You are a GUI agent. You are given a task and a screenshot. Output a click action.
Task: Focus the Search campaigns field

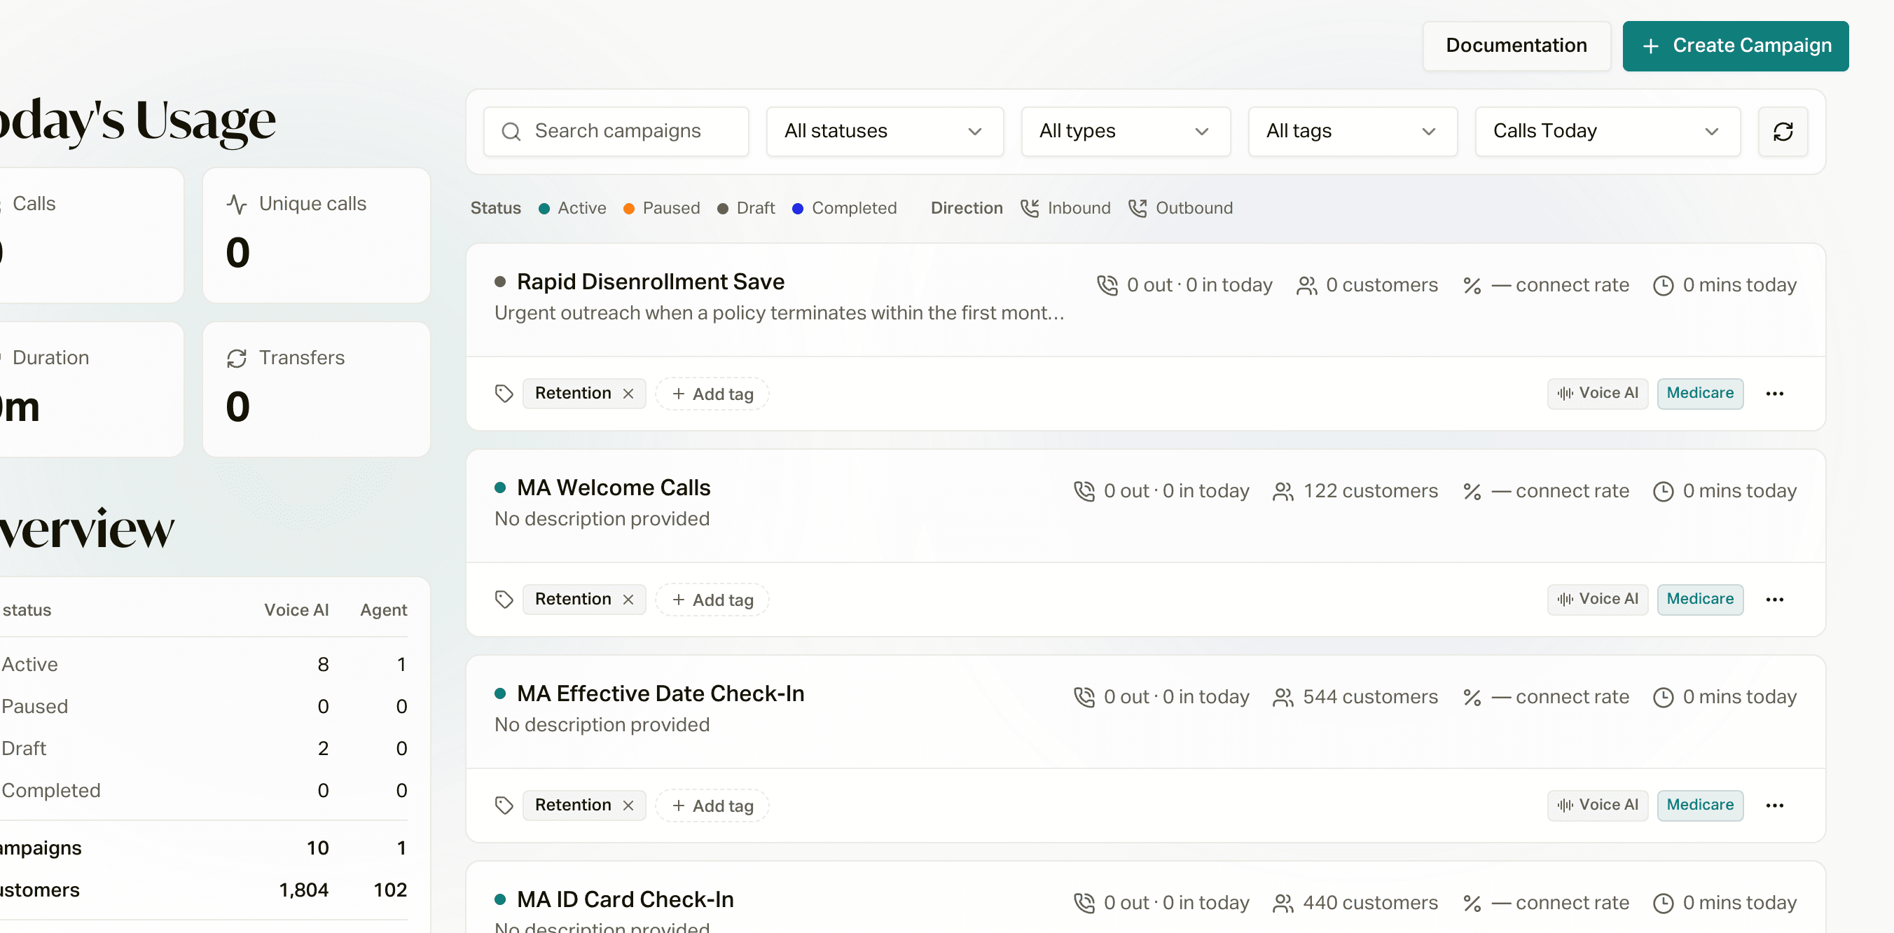[616, 132]
